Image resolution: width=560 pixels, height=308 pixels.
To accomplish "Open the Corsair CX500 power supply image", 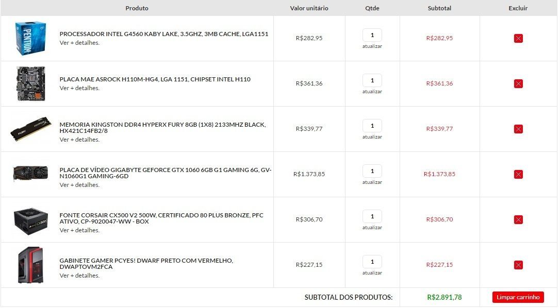I will pyautogui.click(x=31, y=220).
